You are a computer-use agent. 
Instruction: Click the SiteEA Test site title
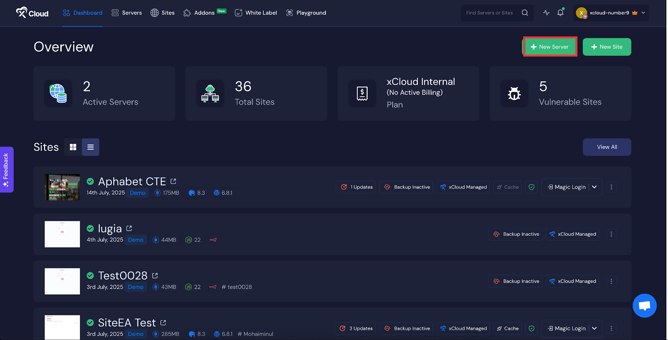tap(127, 322)
